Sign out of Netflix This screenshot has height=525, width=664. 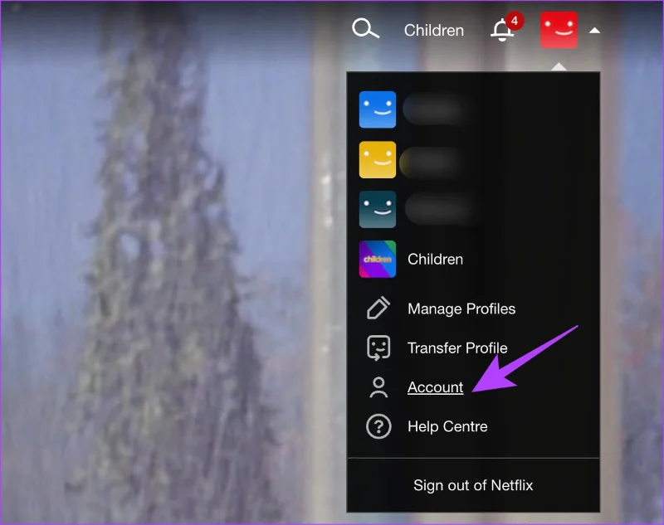473,485
